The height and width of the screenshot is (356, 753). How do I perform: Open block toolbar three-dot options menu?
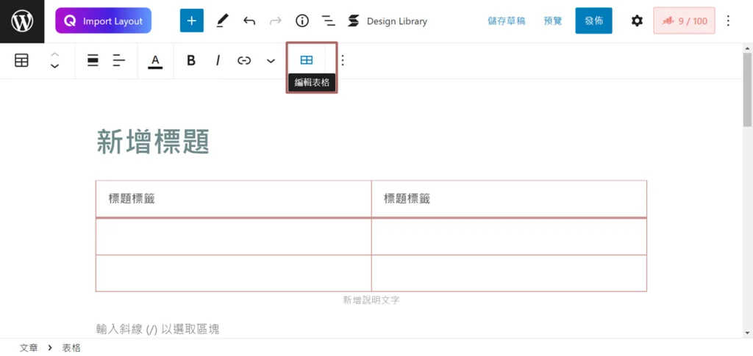[x=343, y=60]
